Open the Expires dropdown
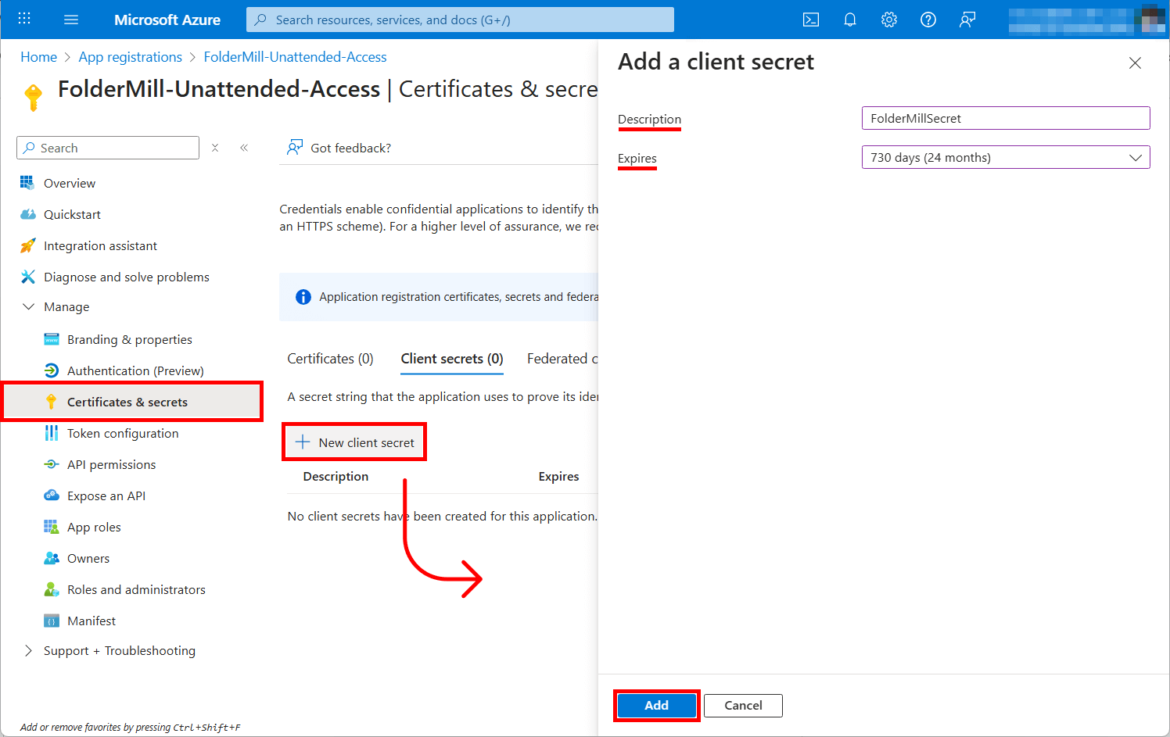 (1005, 157)
